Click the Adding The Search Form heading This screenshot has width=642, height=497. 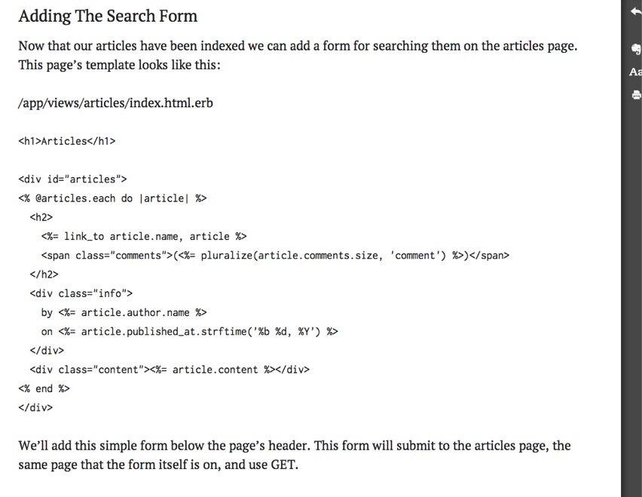[x=108, y=16]
